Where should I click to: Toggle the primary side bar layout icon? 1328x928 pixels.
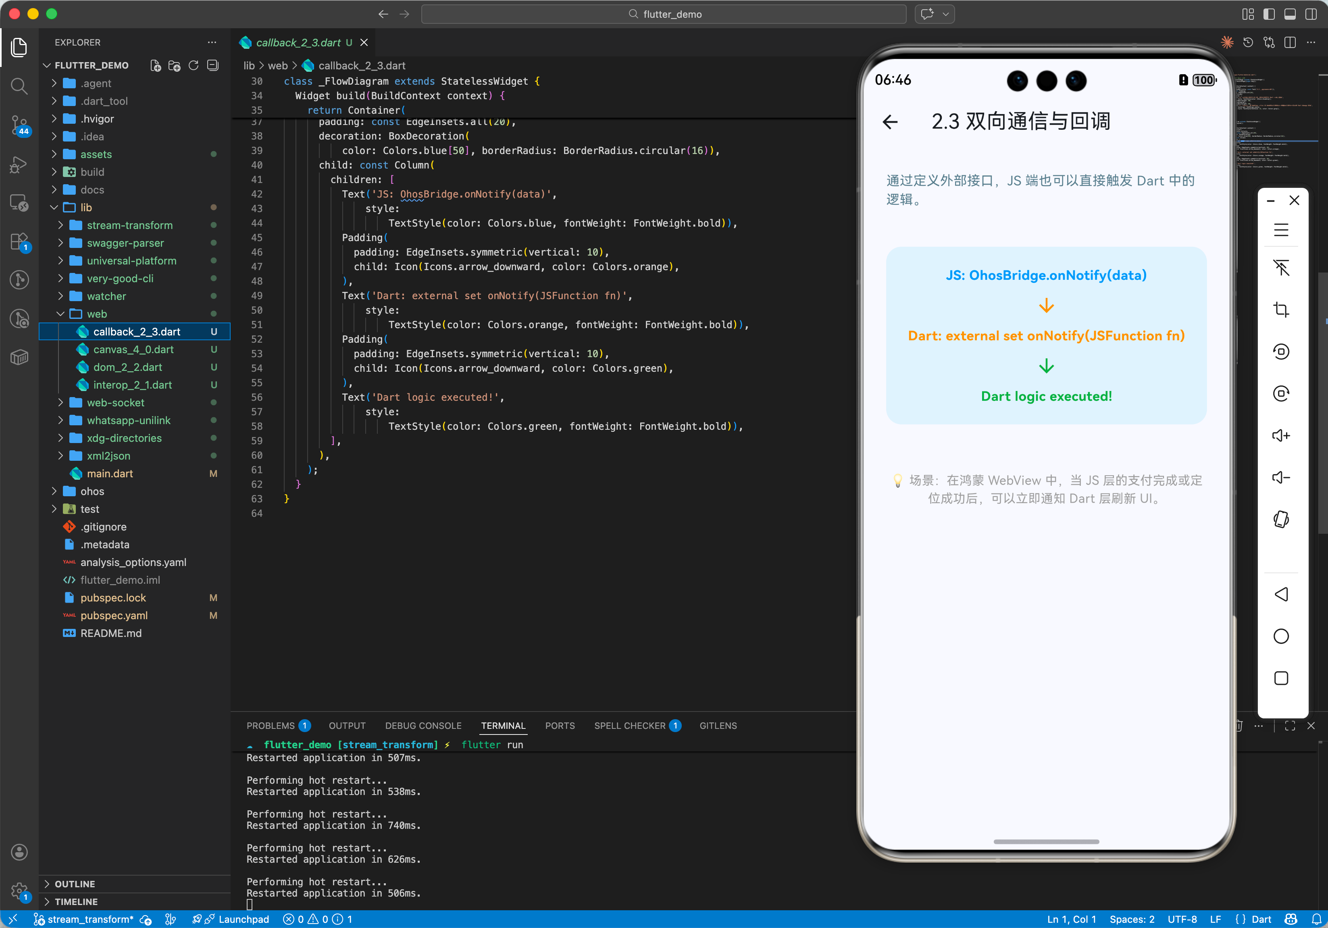tap(1269, 14)
